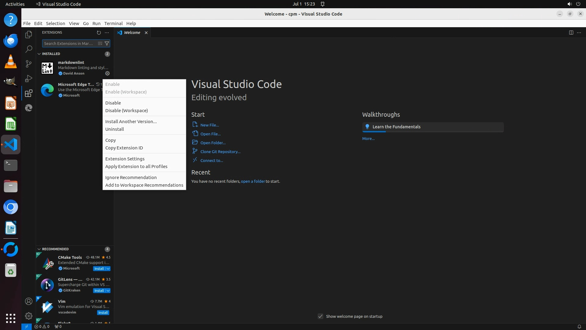This screenshot has width=586, height=330.
Task: Toggle Show welcome page on startup
Action: (x=320, y=316)
